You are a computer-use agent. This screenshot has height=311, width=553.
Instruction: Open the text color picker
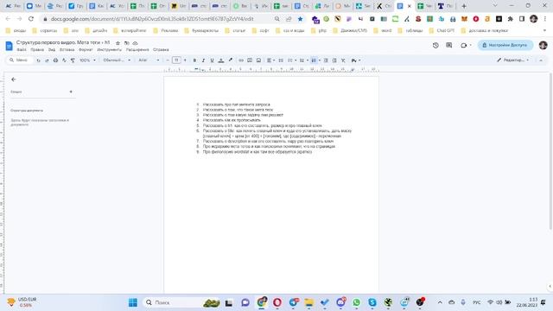(221, 60)
